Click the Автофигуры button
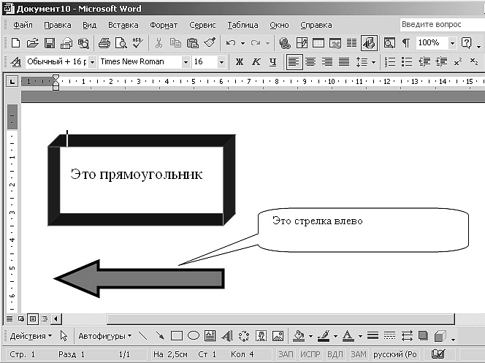Viewport: 485px width, 363px height. (x=105, y=336)
